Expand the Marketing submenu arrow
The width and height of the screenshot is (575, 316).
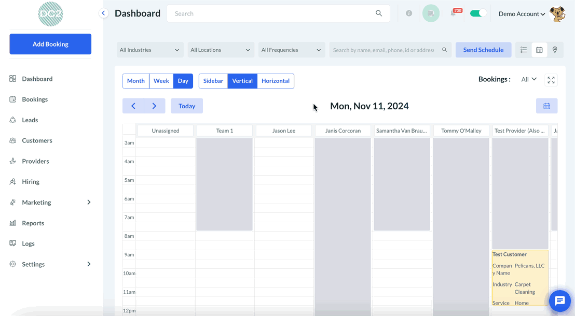89,202
